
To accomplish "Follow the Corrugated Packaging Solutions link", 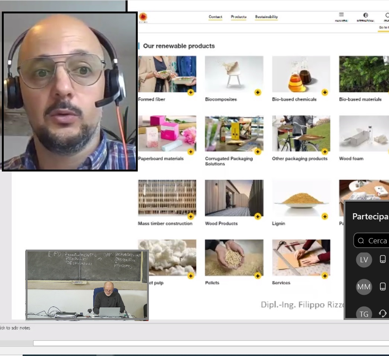I will click(x=229, y=161).
